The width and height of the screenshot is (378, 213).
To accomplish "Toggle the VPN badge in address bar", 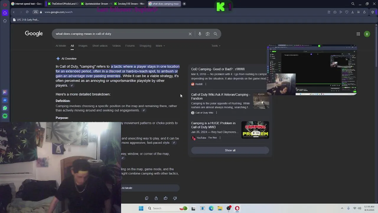I will pos(35,12).
